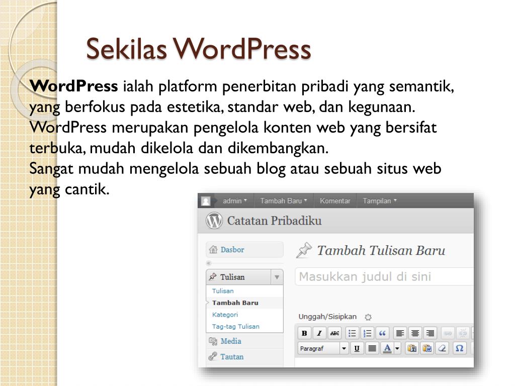
Task: Open Tautan in sidebar
Action: [x=232, y=357]
